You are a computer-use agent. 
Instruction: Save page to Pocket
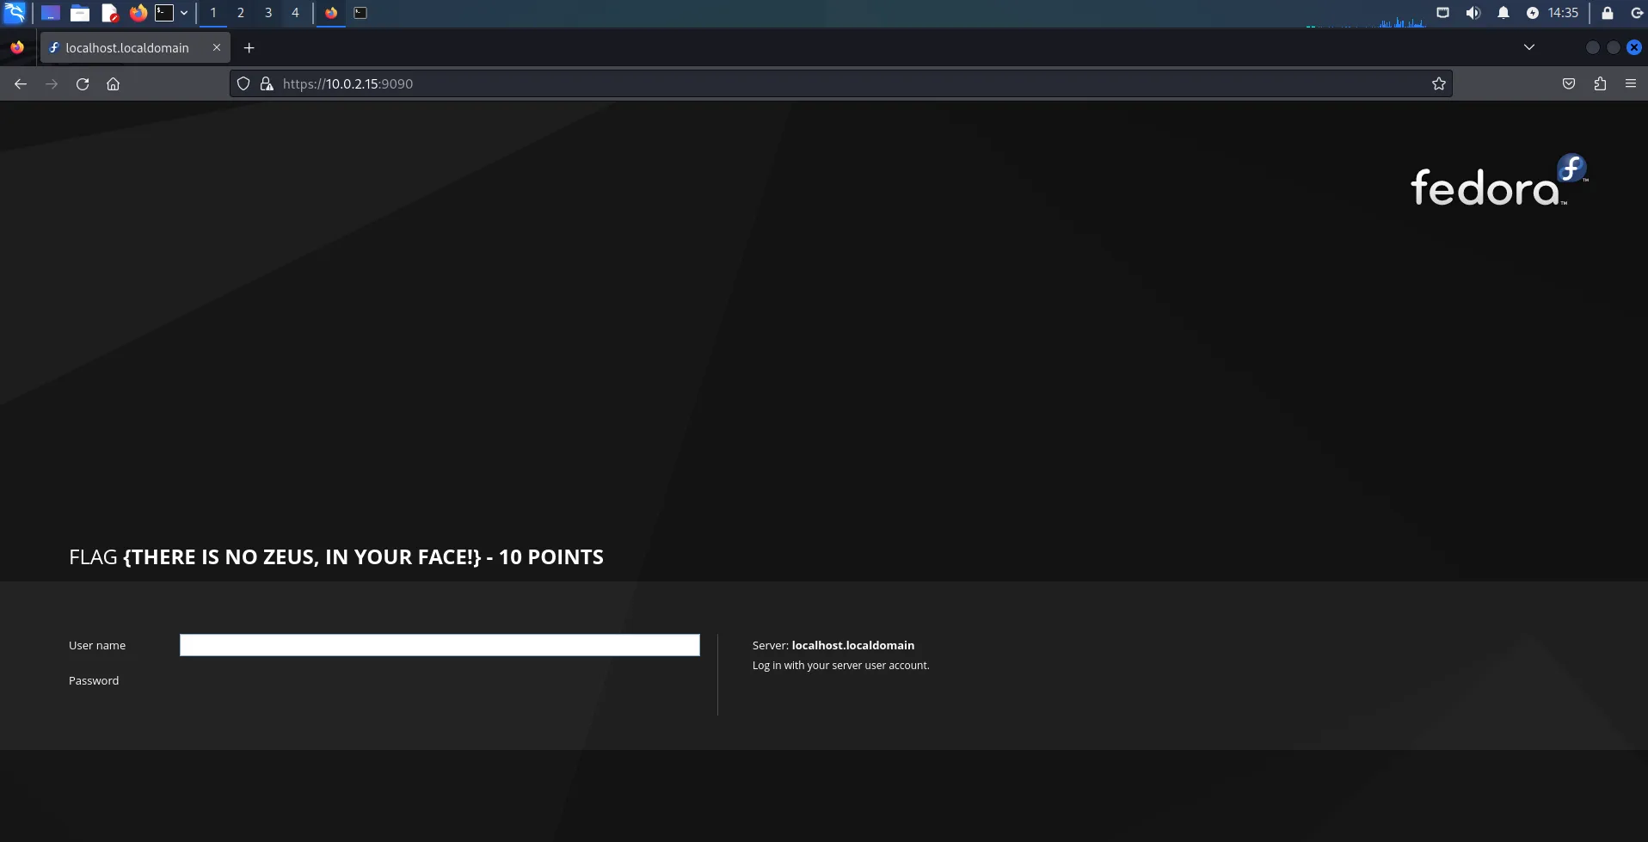point(1568,83)
